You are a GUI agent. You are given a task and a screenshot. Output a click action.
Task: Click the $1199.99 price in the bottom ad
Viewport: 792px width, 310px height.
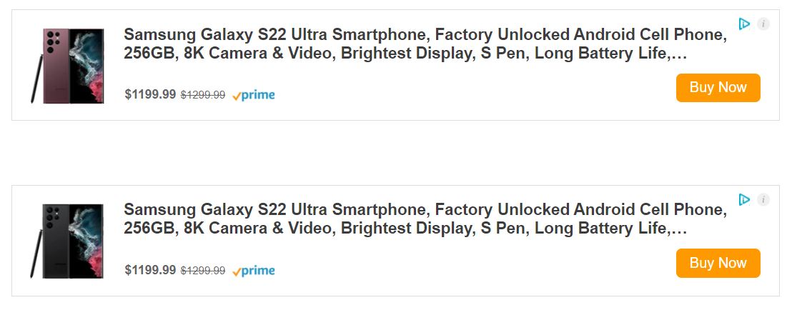150,270
